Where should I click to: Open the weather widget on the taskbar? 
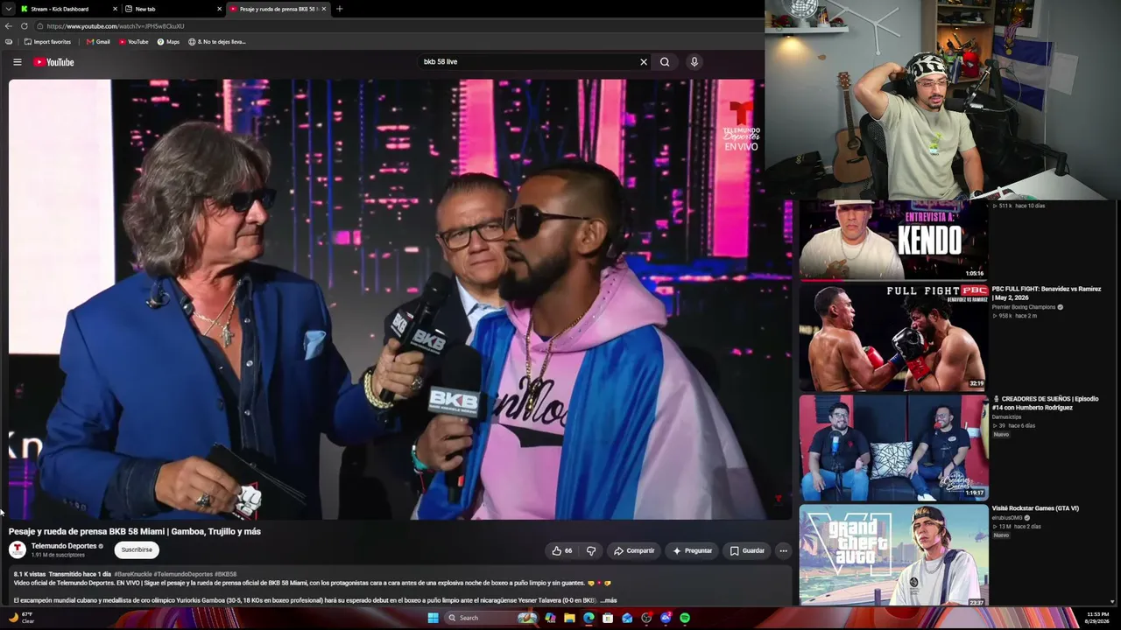21,618
